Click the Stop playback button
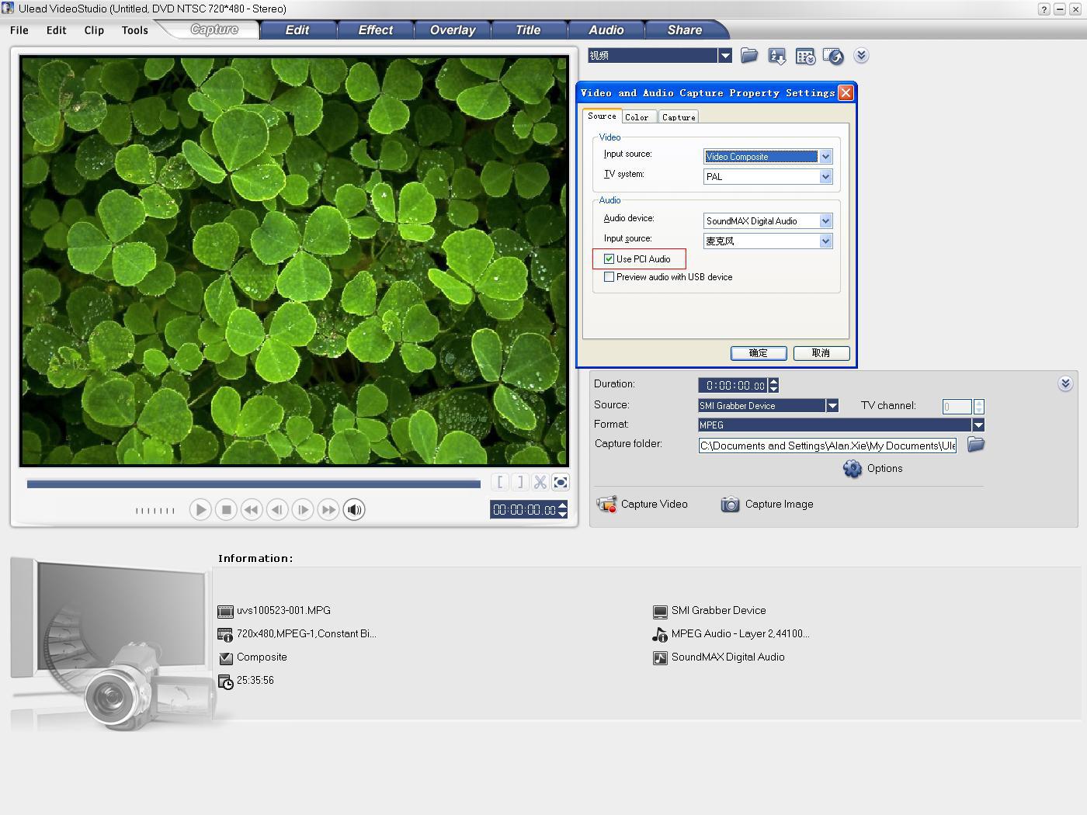This screenshot has width=1087, height=815. pyautogui.click(x=226, y=510)
